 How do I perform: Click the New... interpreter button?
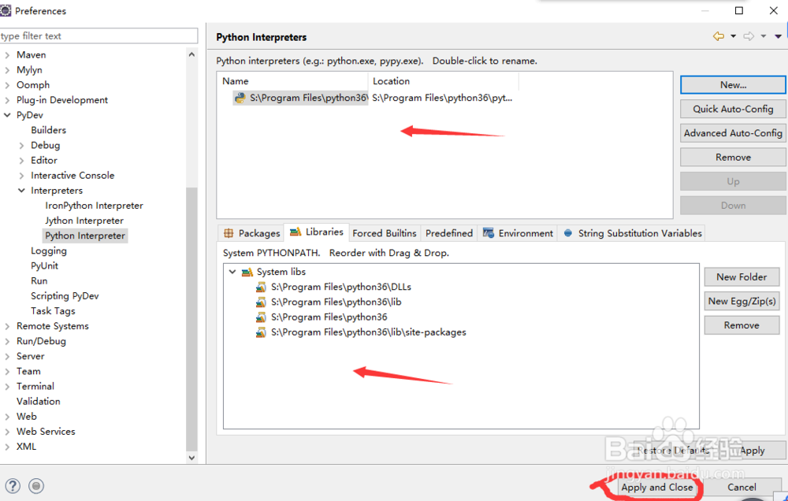[733, 85]
